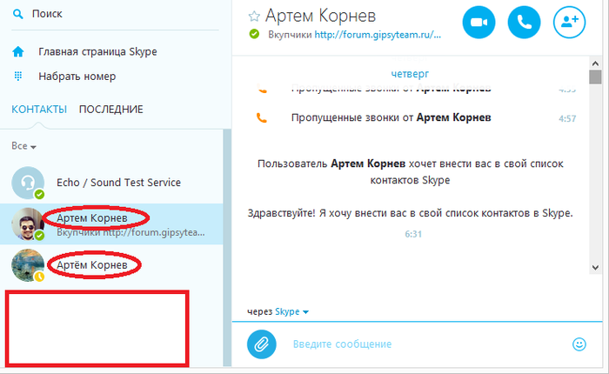Viewport: 609px width, 374px height.
Task: Select the away contact Артём Корнев
Action: [111, 265]
